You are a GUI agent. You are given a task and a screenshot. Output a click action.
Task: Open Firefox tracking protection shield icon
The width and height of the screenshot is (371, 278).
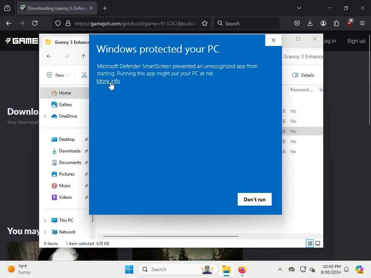(58, 24)
